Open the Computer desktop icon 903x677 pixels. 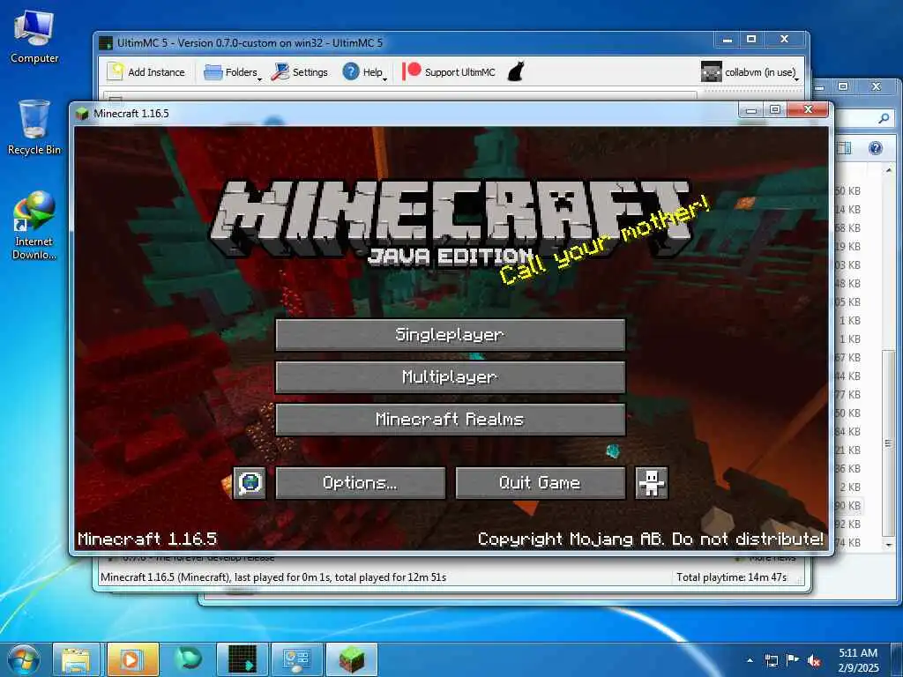tap(34, 37)
